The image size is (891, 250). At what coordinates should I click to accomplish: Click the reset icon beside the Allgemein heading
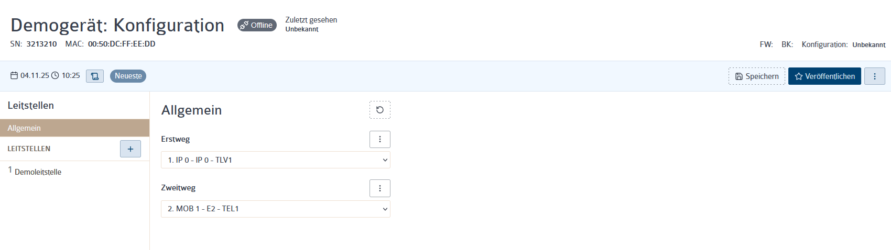pyautogui.click(x=380, y=110)
